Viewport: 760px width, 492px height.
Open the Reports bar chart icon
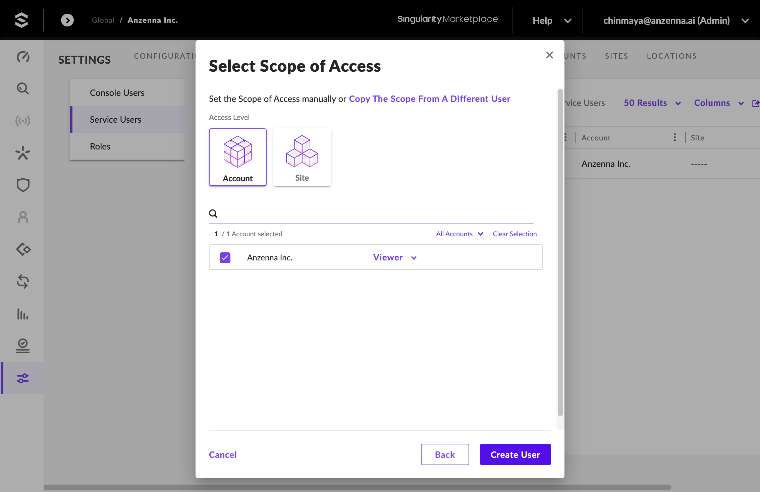point(23,314)
